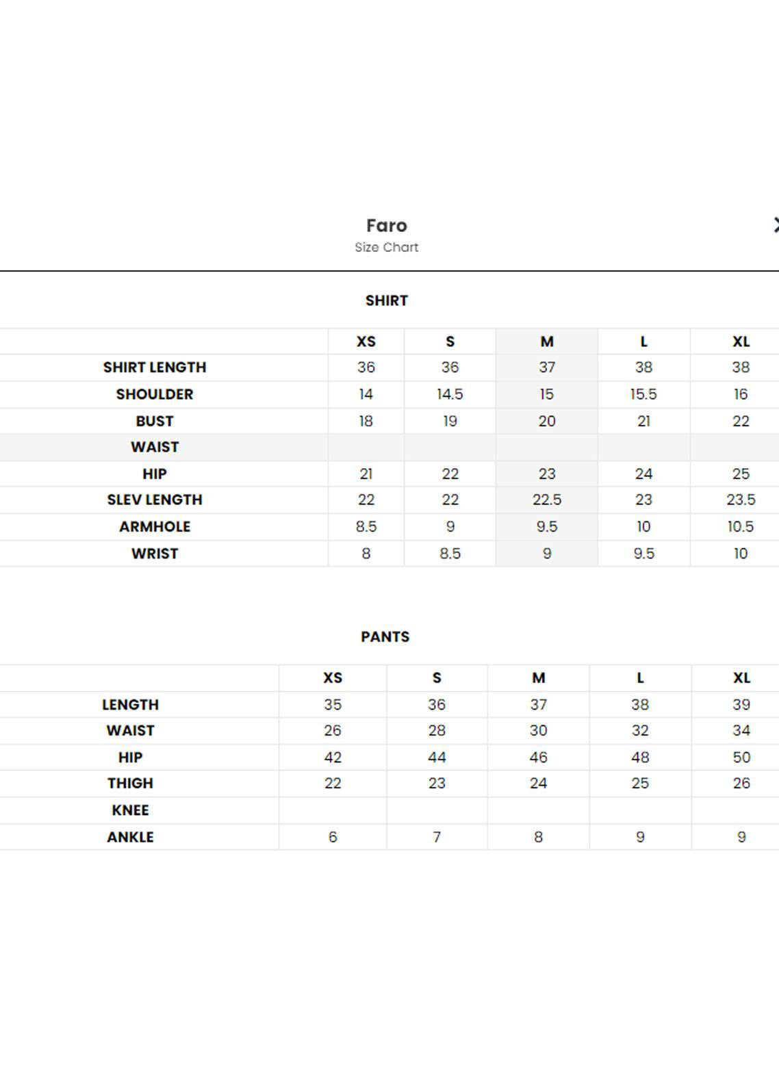Click the SHIRT section heading
Image resolution: width=779 pixels, height=1084 pixels.
pyautogui.click(x=387, y=300)
